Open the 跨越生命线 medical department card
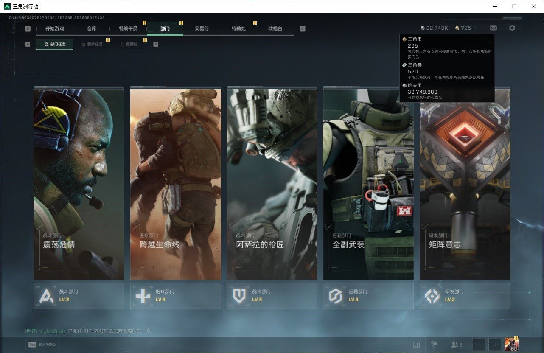The image size is (544, 353). click(x=176, y=184)
